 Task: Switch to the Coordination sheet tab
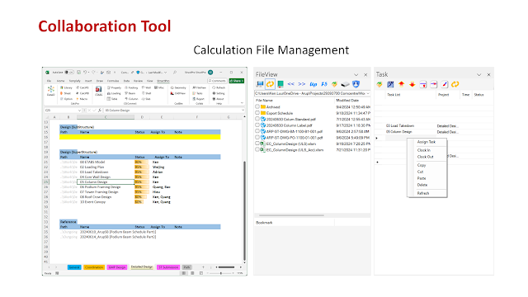coord(94,267)
